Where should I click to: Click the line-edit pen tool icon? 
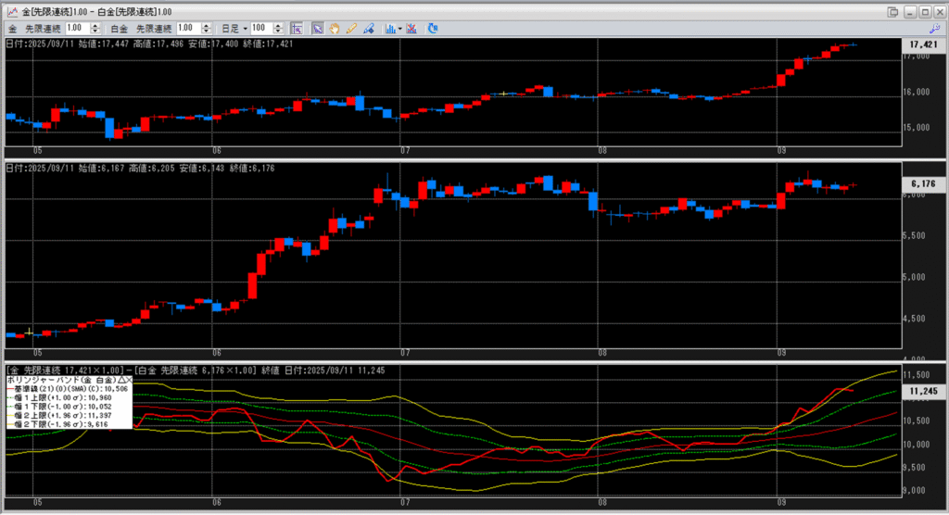click(369, 29)
